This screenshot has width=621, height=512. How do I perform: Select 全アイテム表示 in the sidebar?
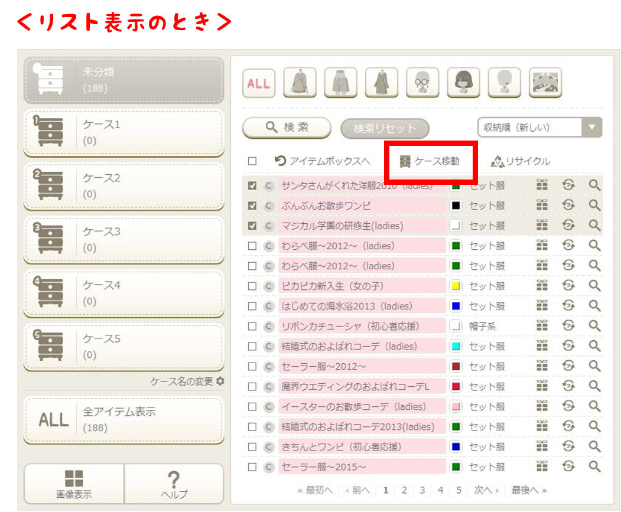123,419
